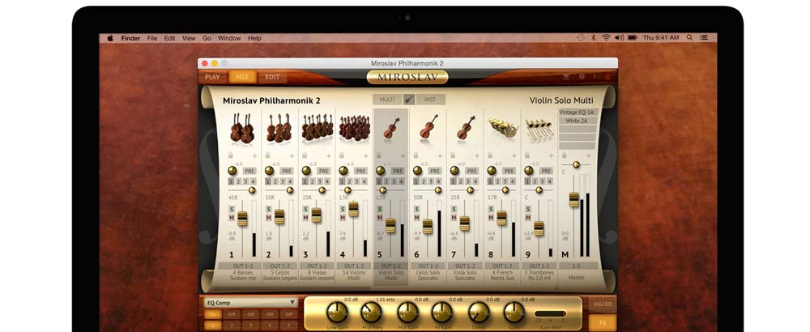Enable send 2 on channel 1
810x332 pixels.
point(239,181)
